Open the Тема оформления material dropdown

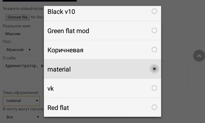[x=21, y=101]
